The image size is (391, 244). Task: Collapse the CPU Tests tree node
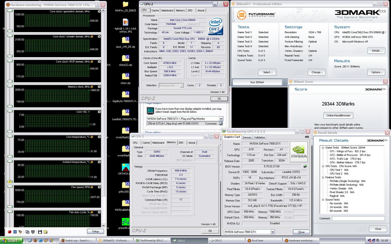pyautogui.click(x=323, y=166)
